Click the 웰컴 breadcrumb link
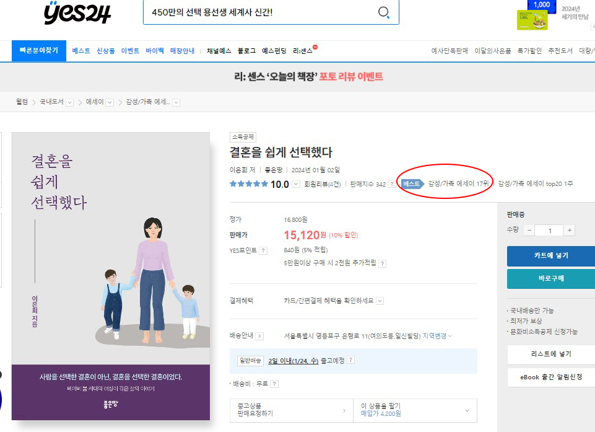 pos(22,102)
